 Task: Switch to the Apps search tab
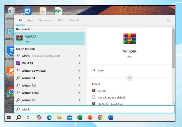pyautogui.click(x=30, y=20)
